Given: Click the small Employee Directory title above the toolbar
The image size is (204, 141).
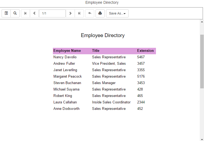Looking at the screenshot, I should click(x=102, y=2).
